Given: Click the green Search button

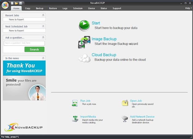Looking at the screenshot, I should [34, 49].
